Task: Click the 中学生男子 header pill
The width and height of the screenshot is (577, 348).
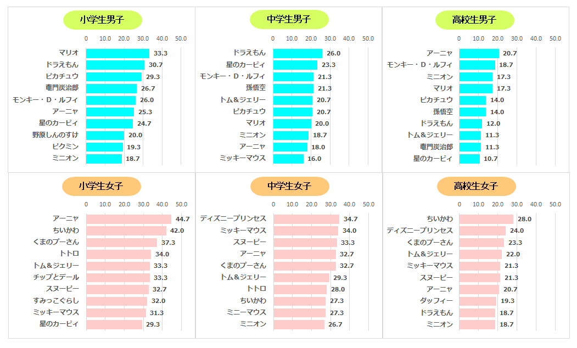Action: (289, 20)
